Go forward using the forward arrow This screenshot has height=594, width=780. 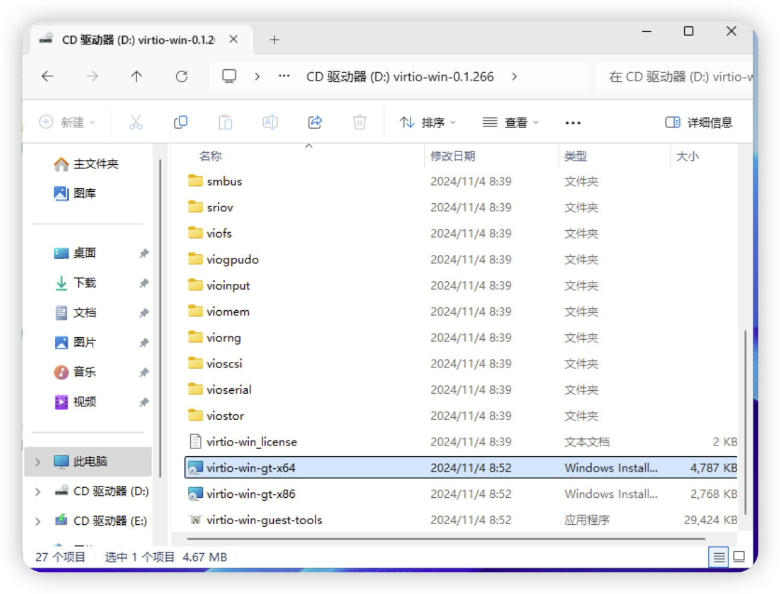pos(92,76)
